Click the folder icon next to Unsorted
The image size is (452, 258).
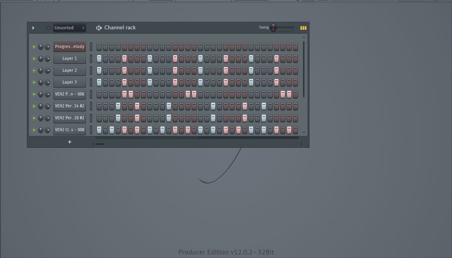[x=49, y=28]
